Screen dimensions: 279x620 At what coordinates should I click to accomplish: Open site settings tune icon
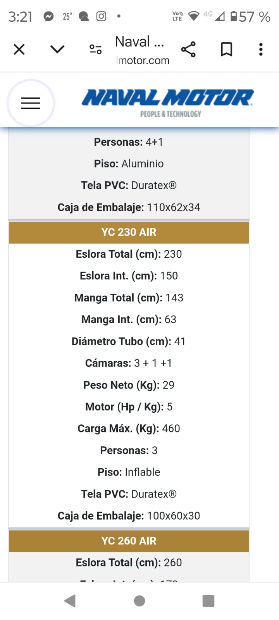coord(95,49)
